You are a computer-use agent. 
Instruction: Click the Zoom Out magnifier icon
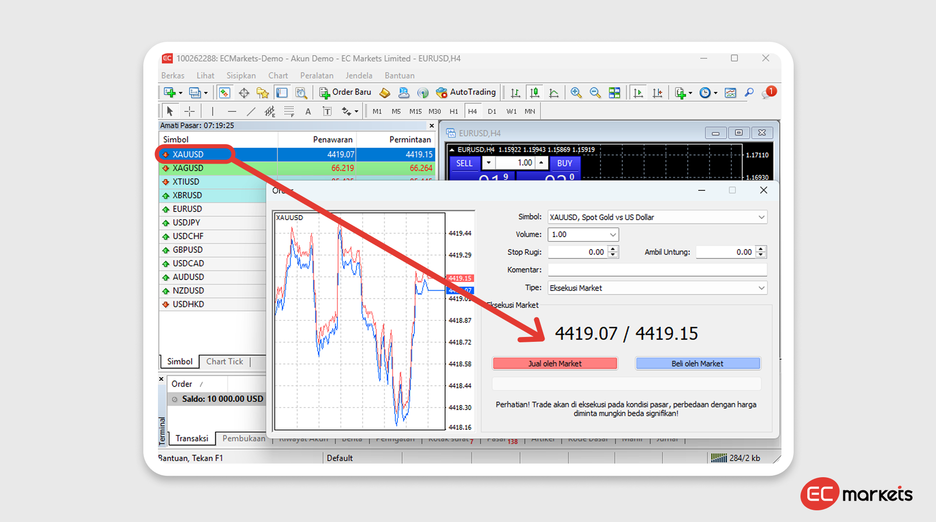click(595, 93)
